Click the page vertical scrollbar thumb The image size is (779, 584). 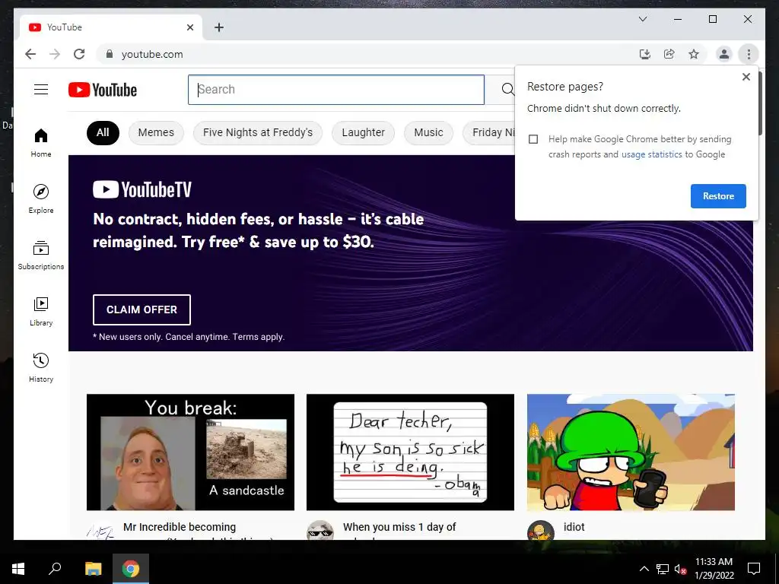[x=760, y=103]
